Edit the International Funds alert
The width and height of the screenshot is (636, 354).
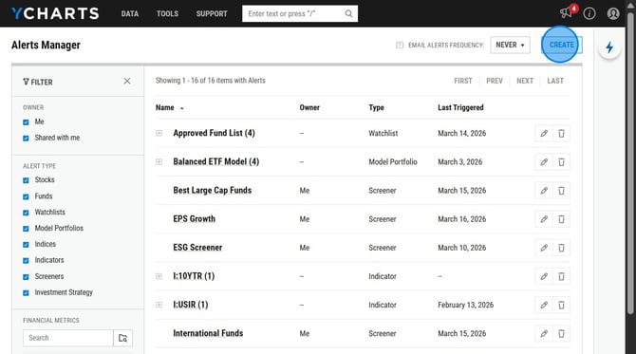(544, 333)
